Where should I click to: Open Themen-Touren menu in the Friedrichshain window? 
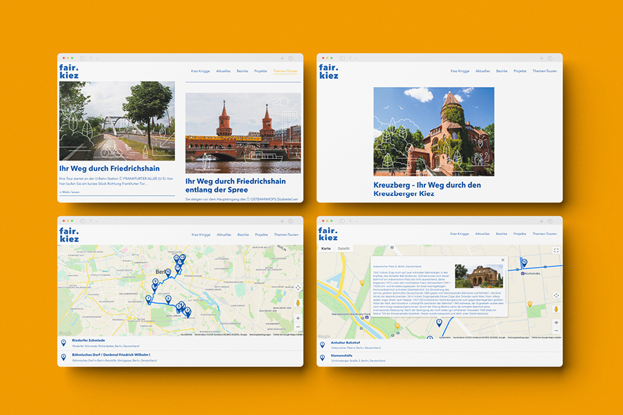point(285,71)
